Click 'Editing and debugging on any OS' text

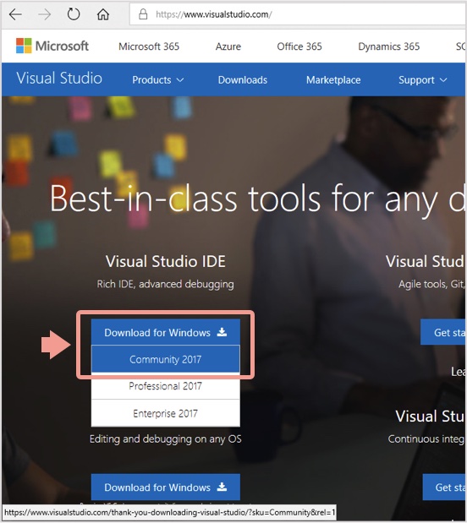[165, 439]
